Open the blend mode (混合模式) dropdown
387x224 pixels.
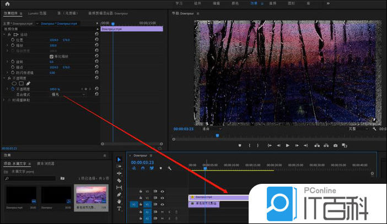tap(67, 94)
